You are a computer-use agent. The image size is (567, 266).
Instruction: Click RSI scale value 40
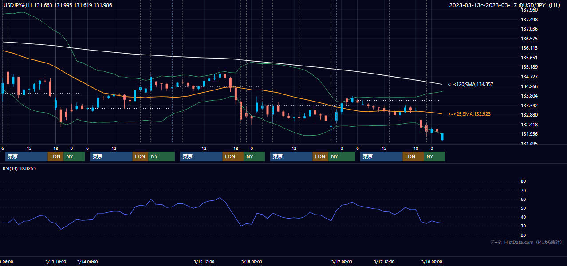point(523,217)
